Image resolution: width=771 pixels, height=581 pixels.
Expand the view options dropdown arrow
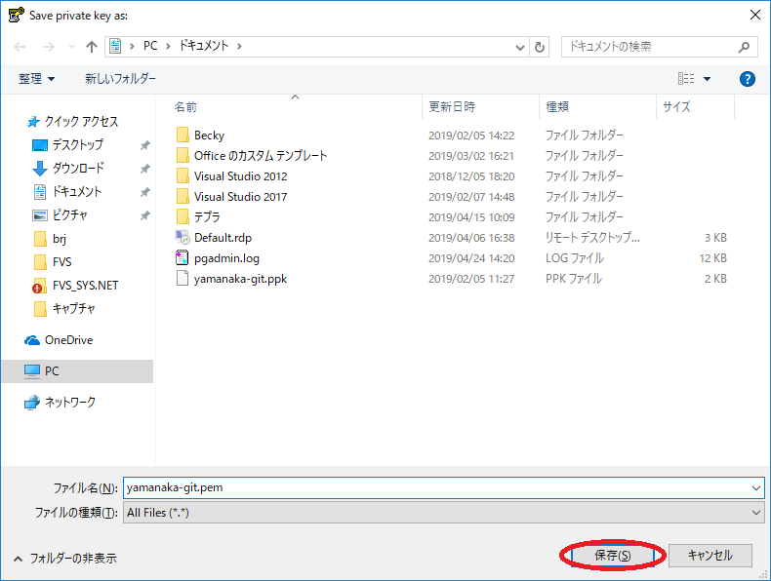(x=708, y=78)
